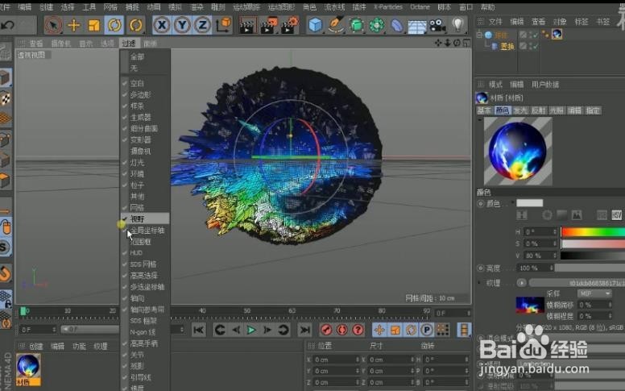Image resolution: width=625 pixels, height=391 pixels.
Task: Toggle the Z axis lock
Action: (x=202, y=25)
